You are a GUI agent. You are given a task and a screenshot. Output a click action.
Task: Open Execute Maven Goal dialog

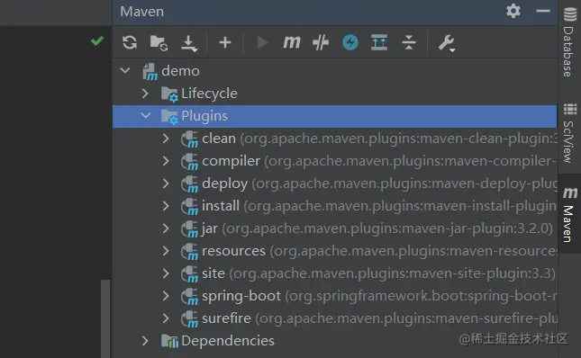point(292,42)
